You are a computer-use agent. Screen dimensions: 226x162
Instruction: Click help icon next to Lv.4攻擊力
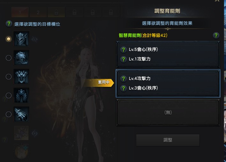pyautogui.click(x=124, y=79)
